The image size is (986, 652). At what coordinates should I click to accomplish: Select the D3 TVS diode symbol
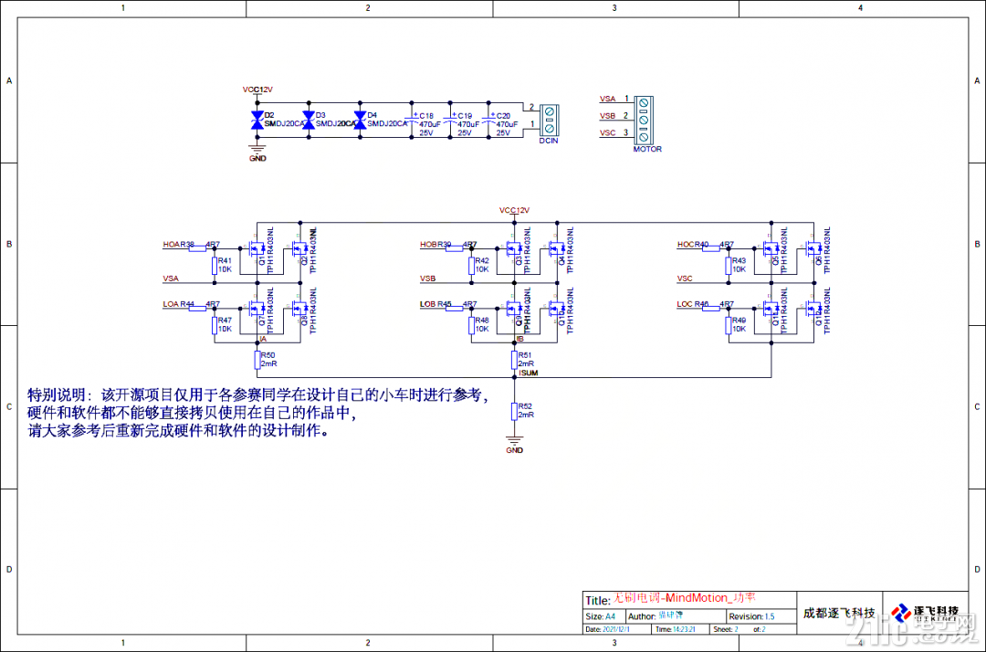309,121
